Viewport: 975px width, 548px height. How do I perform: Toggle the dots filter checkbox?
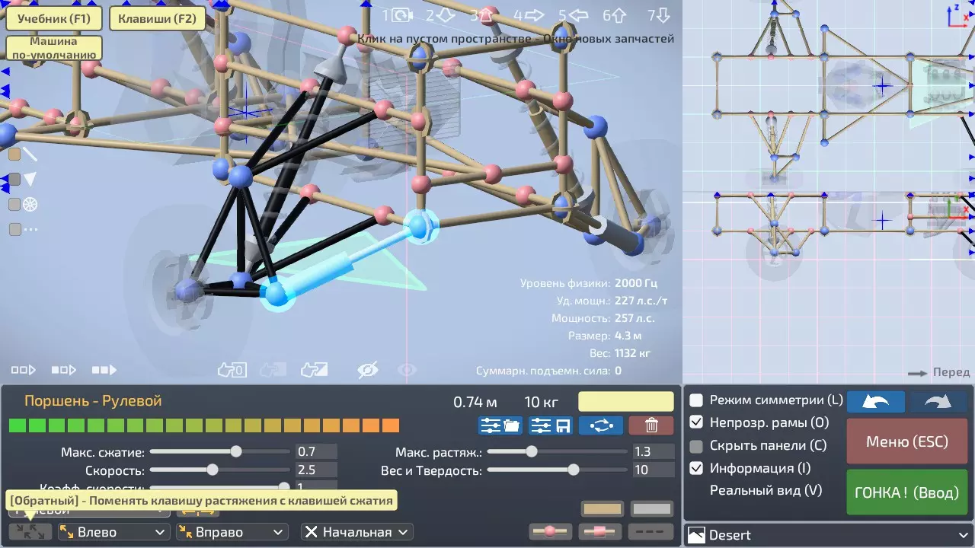click(14, 229)
